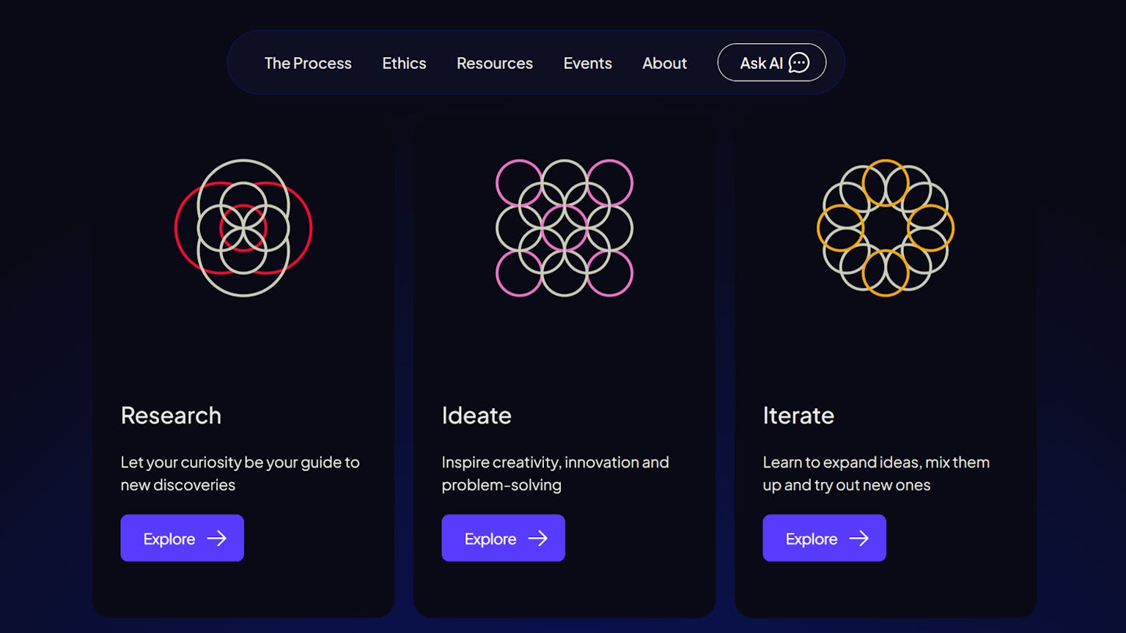1126x633 pixels.
Task: Click the Research card heading
Action: (x=171, y=415)
